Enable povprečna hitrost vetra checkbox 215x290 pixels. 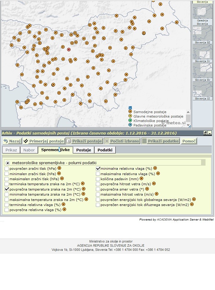click(x=98, y=184)
